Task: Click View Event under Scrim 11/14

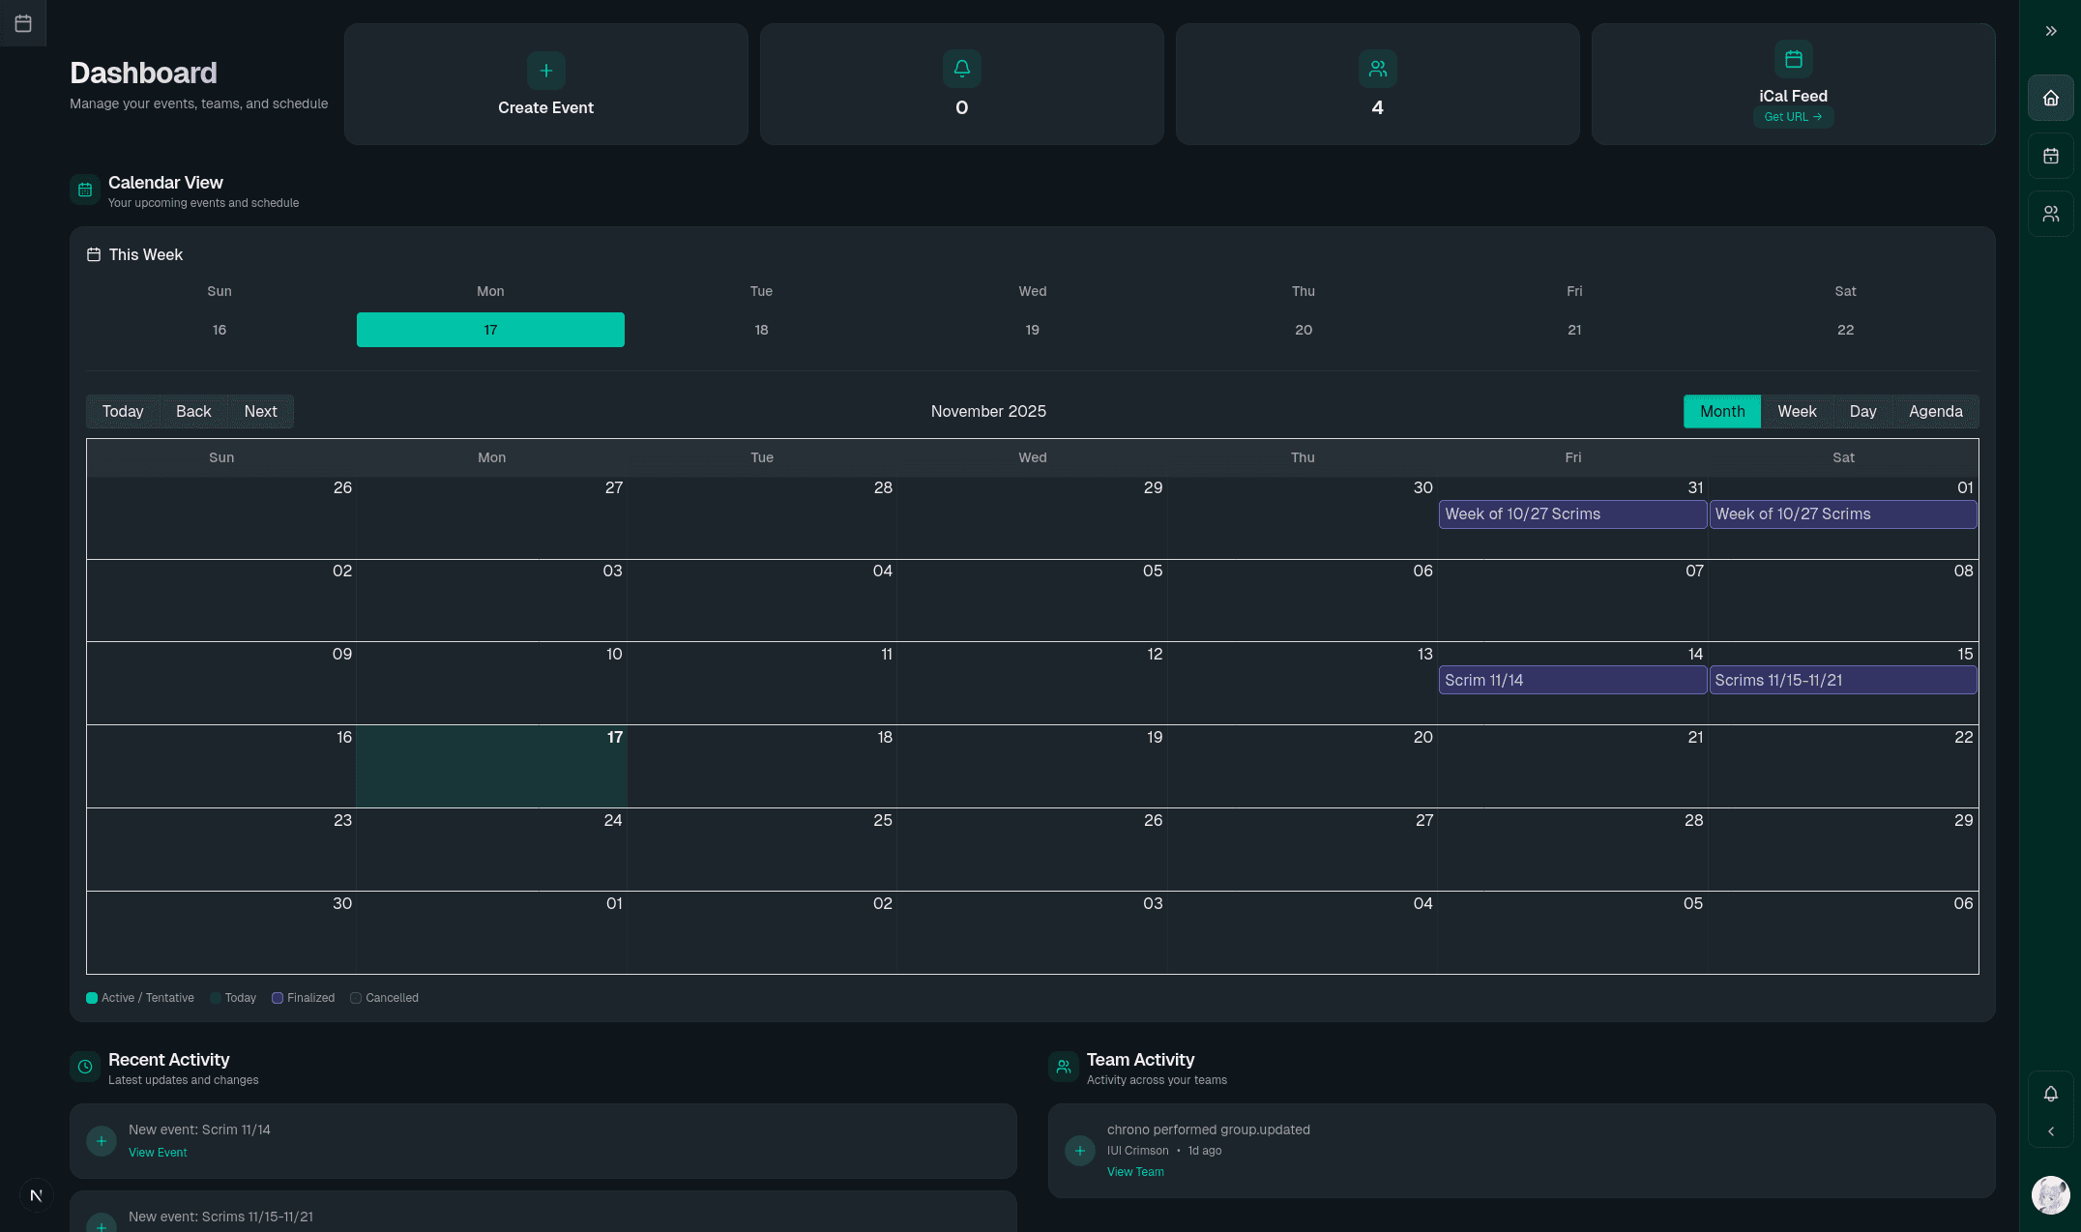Action: click(x=158, y=1152)
